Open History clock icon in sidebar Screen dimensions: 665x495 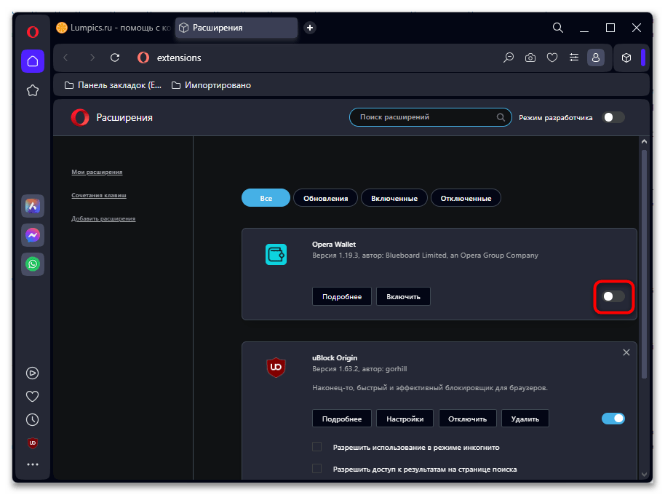[33, 419]
